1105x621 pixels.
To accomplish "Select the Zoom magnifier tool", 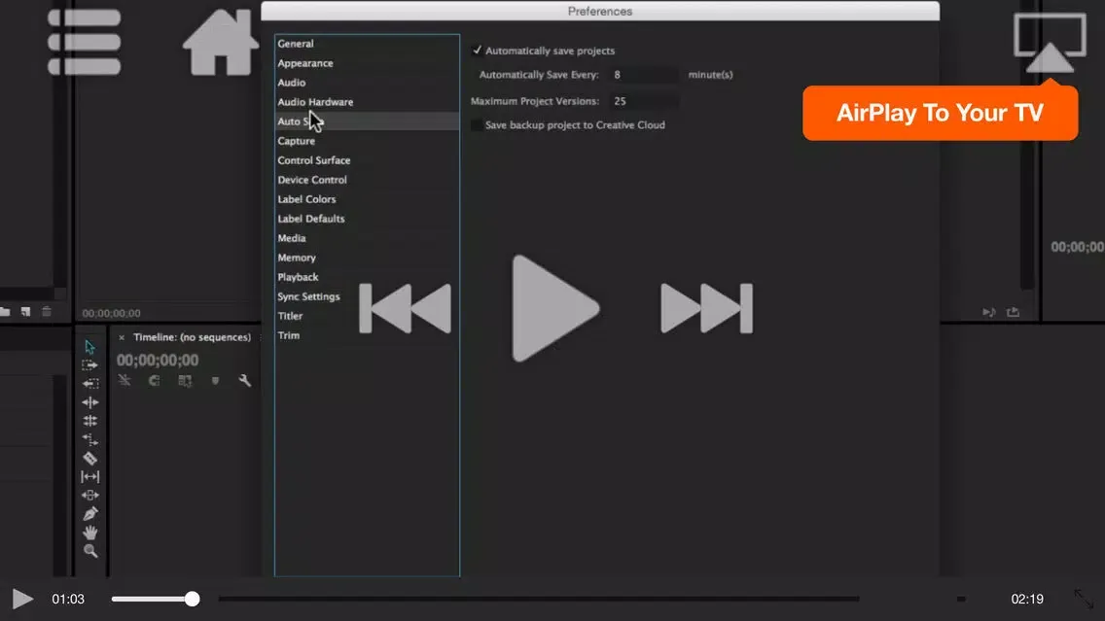I will coord(90,551).
